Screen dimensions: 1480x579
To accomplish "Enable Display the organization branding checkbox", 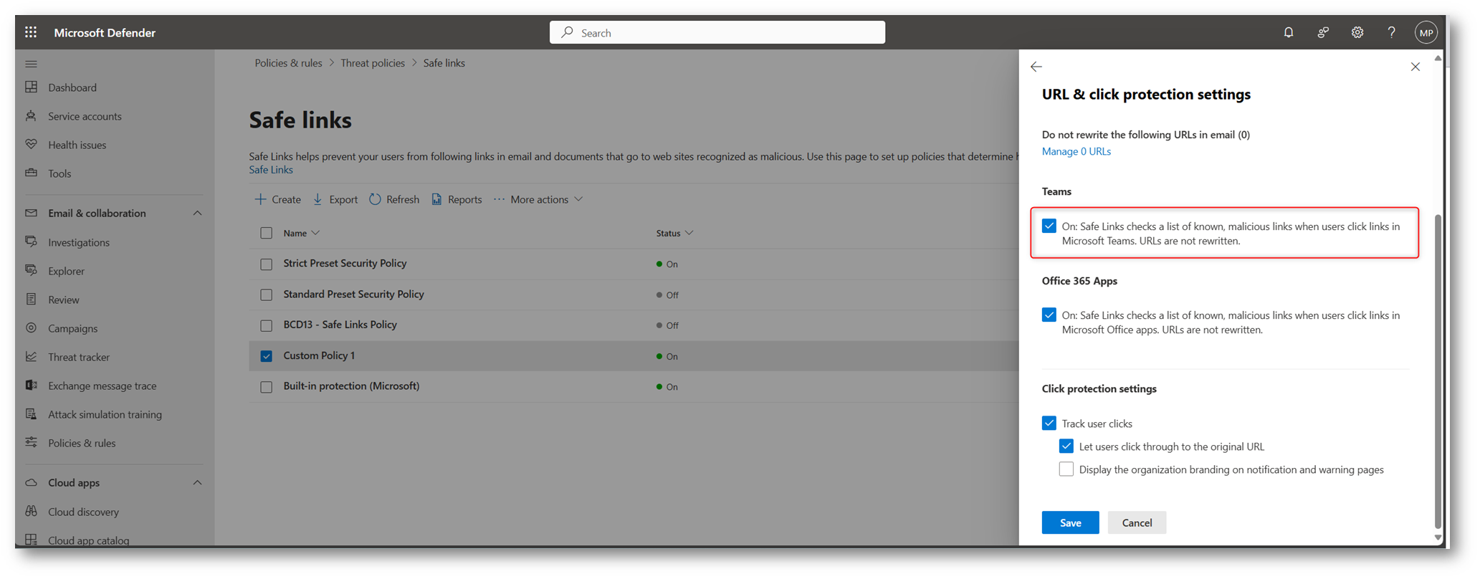I will click(1066, 469).
